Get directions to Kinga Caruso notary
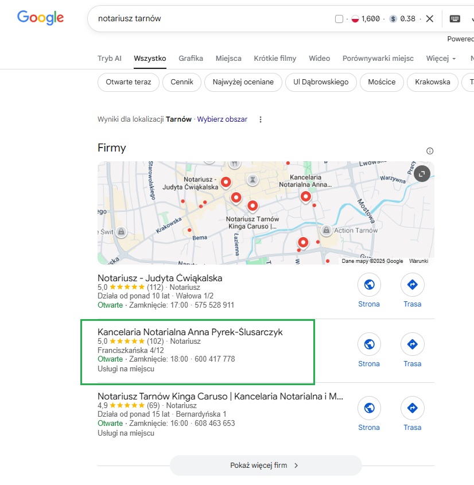Image resolution: width=474 pixels, height=485 pixels. pos(412,408)
